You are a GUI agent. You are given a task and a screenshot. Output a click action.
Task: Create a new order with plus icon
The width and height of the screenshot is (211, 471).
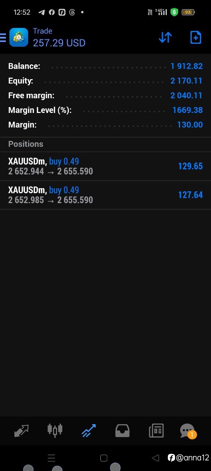(x=196, y=37)
